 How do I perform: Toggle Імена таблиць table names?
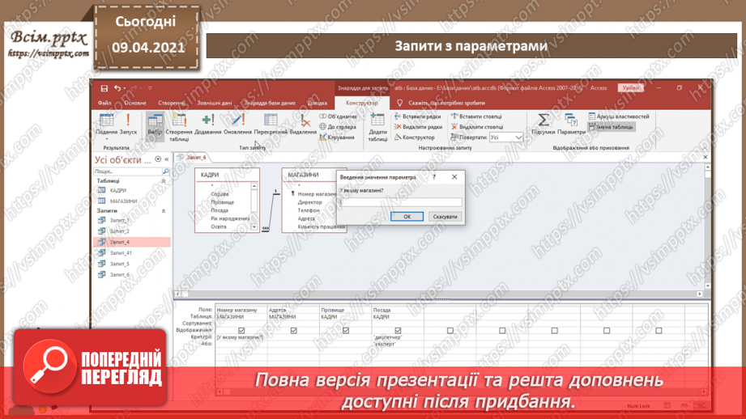612,127
